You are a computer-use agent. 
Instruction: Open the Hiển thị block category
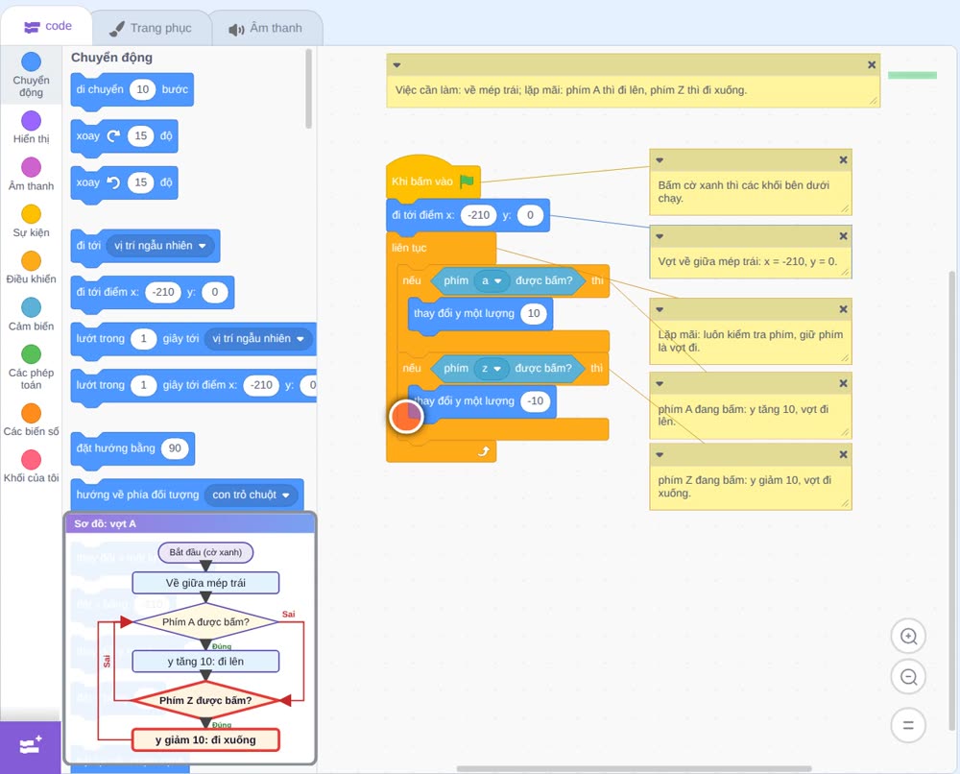(x=32, y=128)
